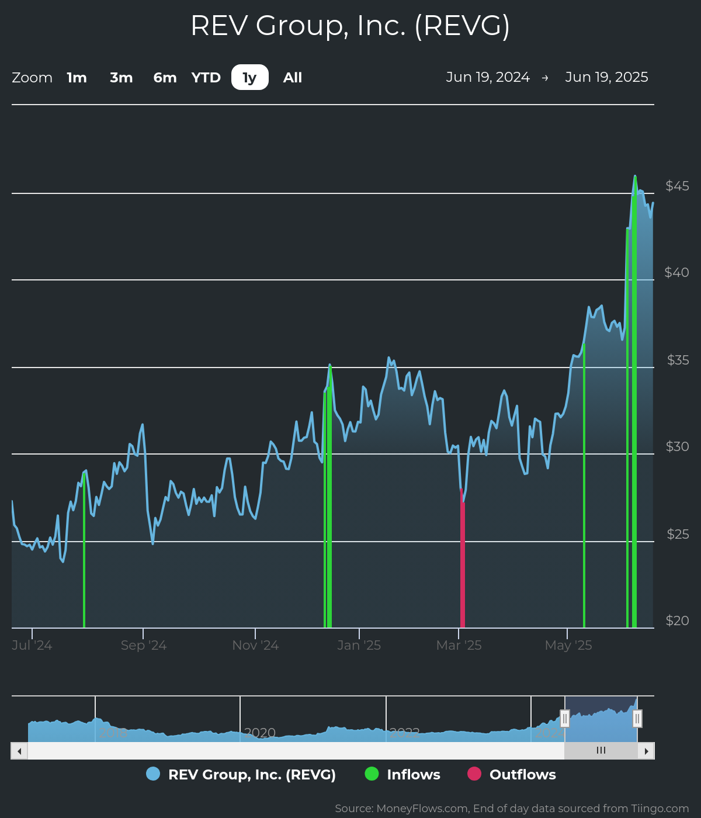Toggle REV Group, Inc. (REVG) legend series
Viewport: 701px width, 818px height.
tap(241, 774)
